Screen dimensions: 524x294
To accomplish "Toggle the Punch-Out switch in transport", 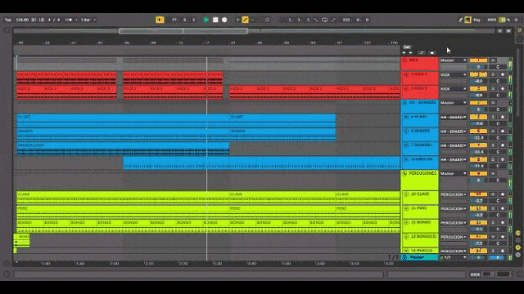I will click(333, 20).
